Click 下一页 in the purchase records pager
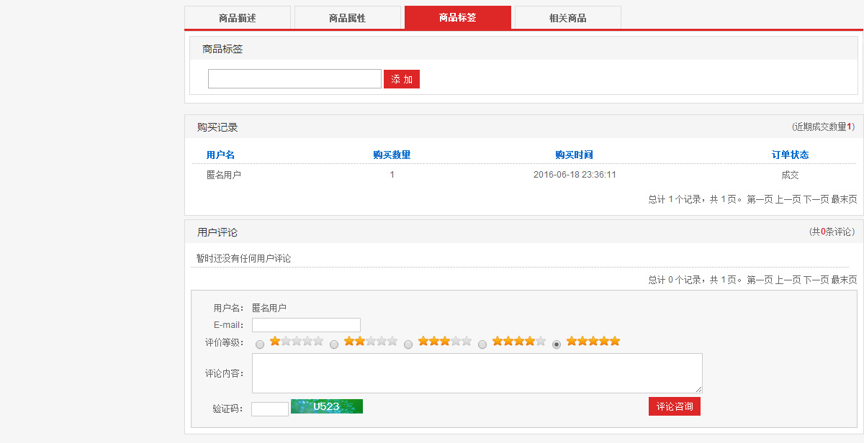Image resolution: width=864 pixels, height=443 pixels. pos(816,199)
